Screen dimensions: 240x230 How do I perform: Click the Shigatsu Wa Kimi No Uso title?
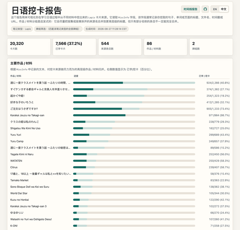[x=25, y=128]
